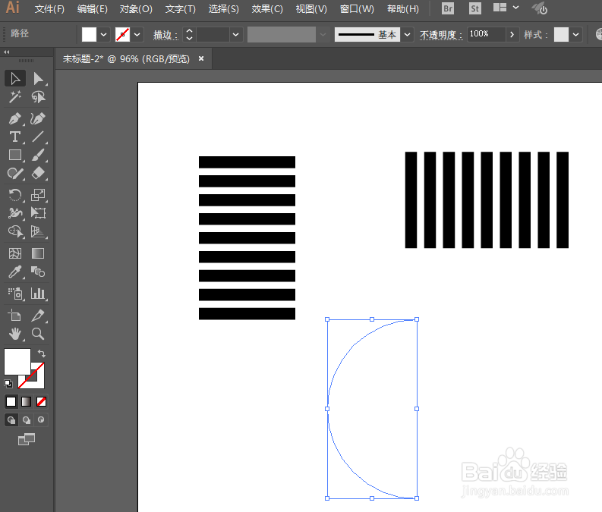Set paint mode to None
Screen dimensions: 602x512
41,401
